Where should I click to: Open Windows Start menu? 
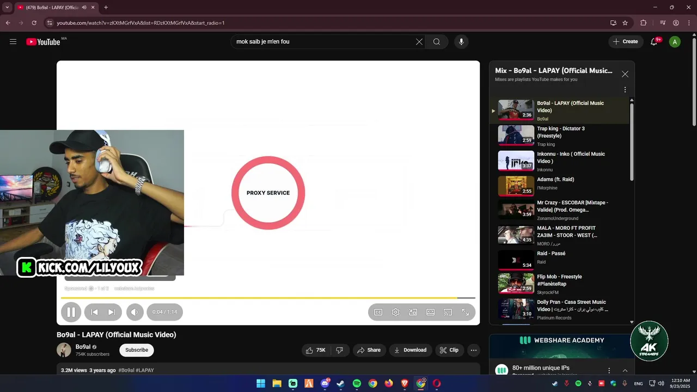[x=261, y=383]
